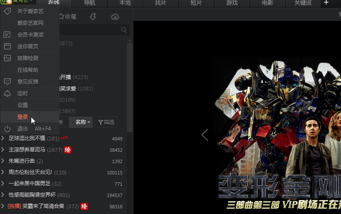Select the 一起来黑中国男足 list title

(x=30, y=184)
